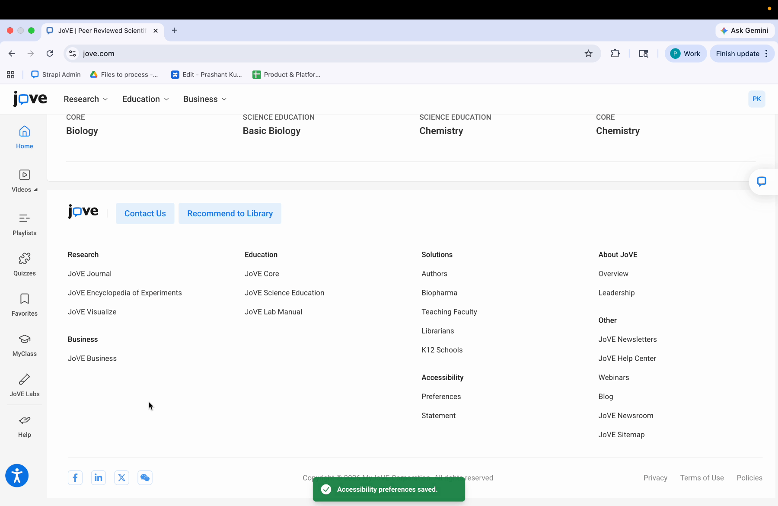Viewport: 778px width, 506px height.
Task: Open Terms of Use footer link
Action: click(702, 478)
